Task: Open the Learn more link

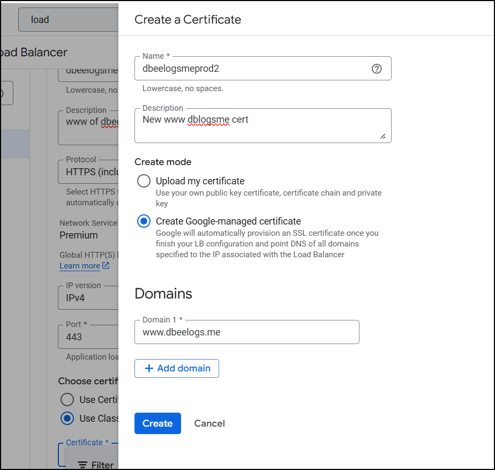Action: coord(80,266)
